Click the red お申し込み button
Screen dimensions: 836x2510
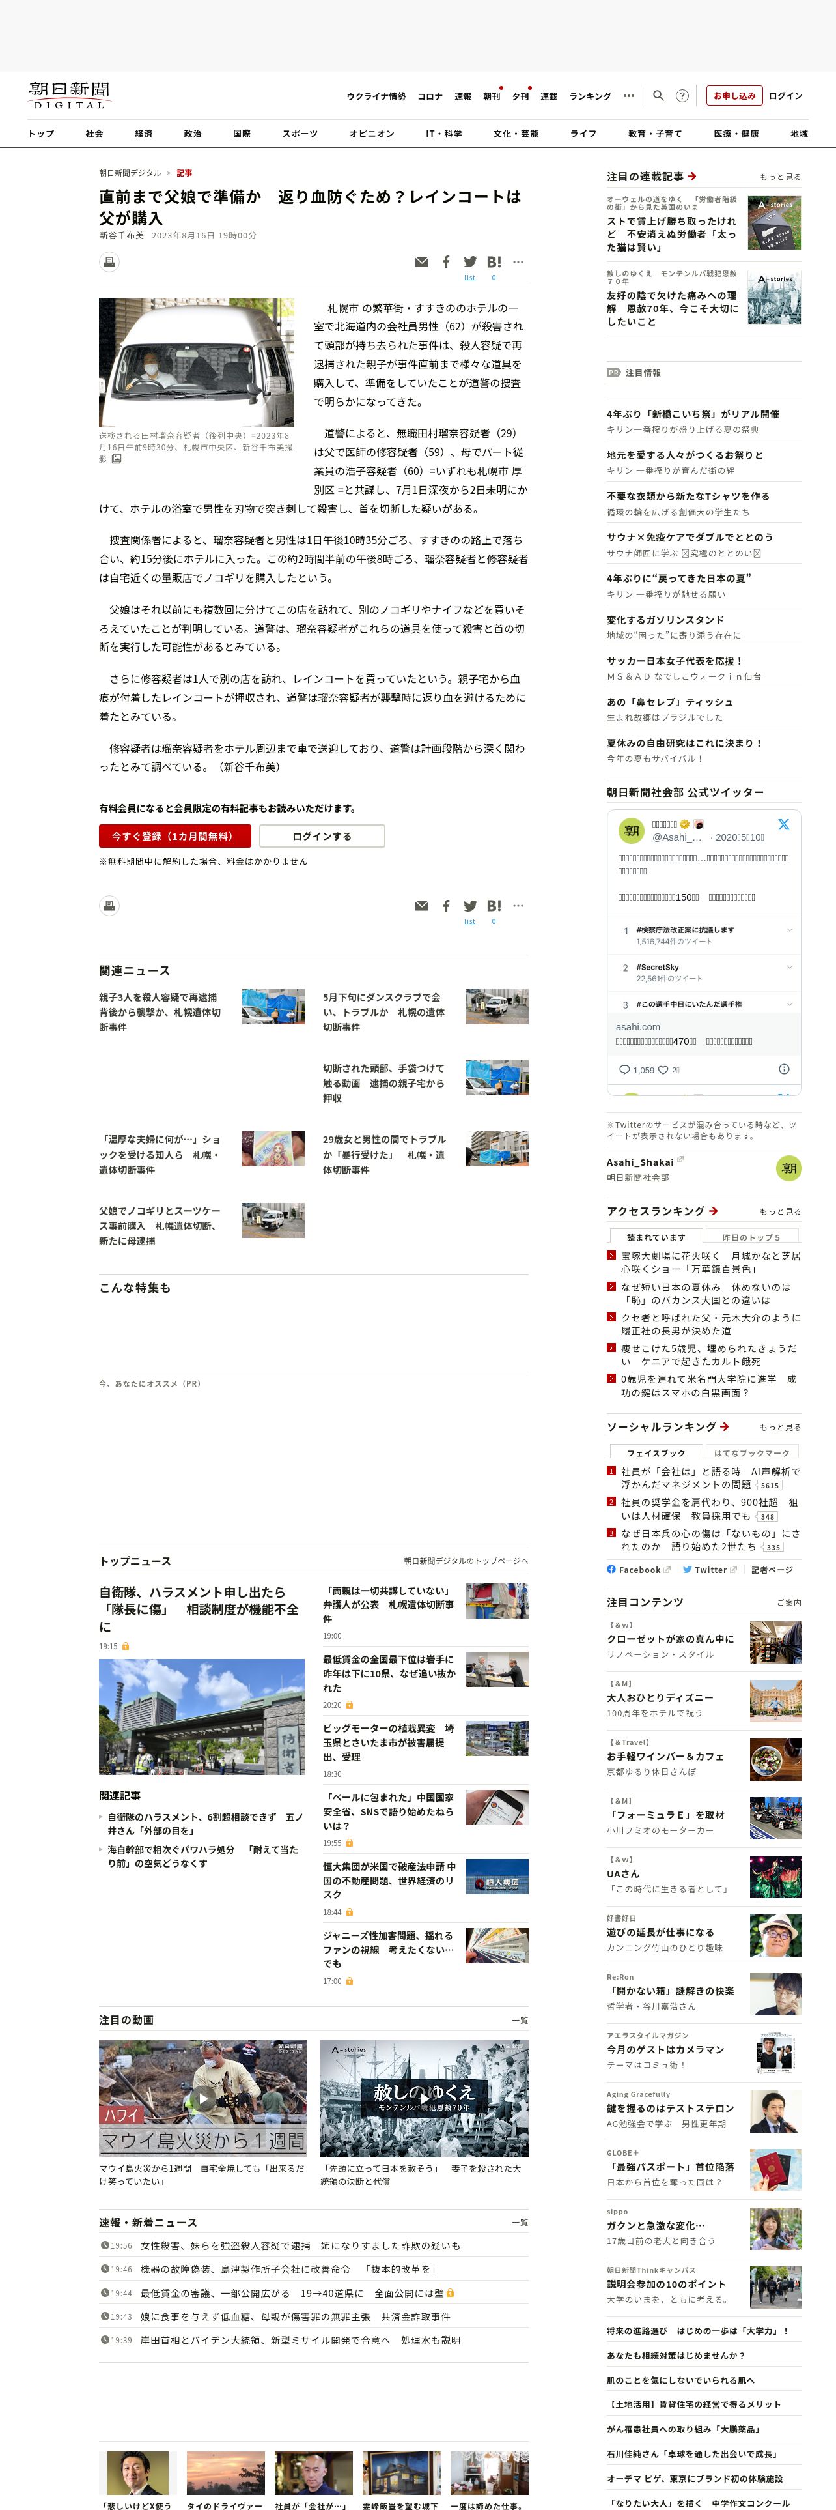point(734,96)
